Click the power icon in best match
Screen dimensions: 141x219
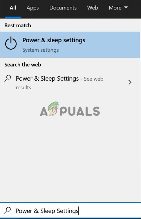(x=11, y=43)
